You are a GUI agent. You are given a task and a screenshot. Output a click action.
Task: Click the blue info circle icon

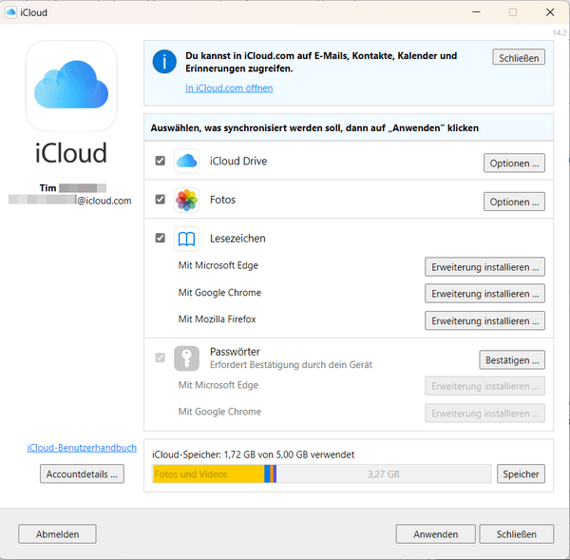164,62
